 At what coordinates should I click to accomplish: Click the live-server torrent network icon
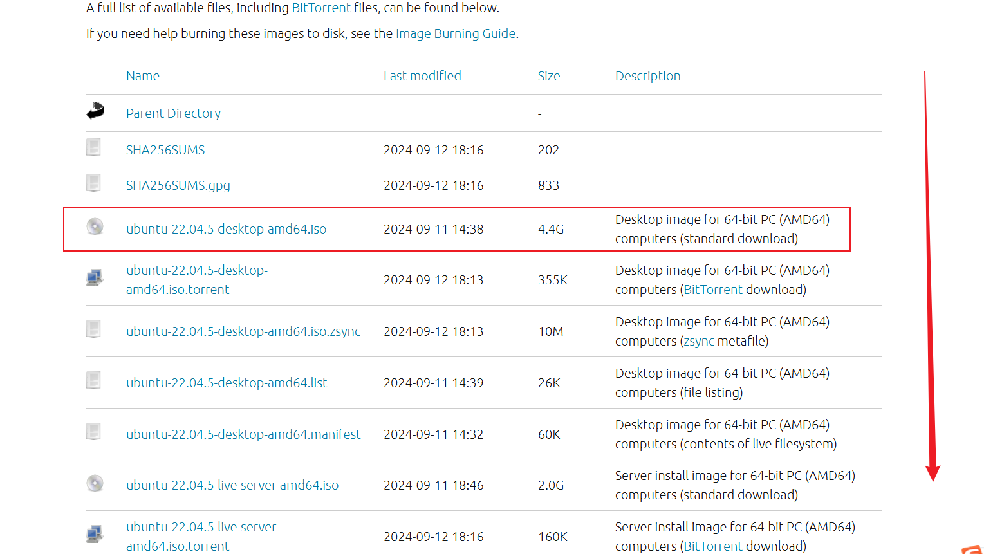pos(95,534)
